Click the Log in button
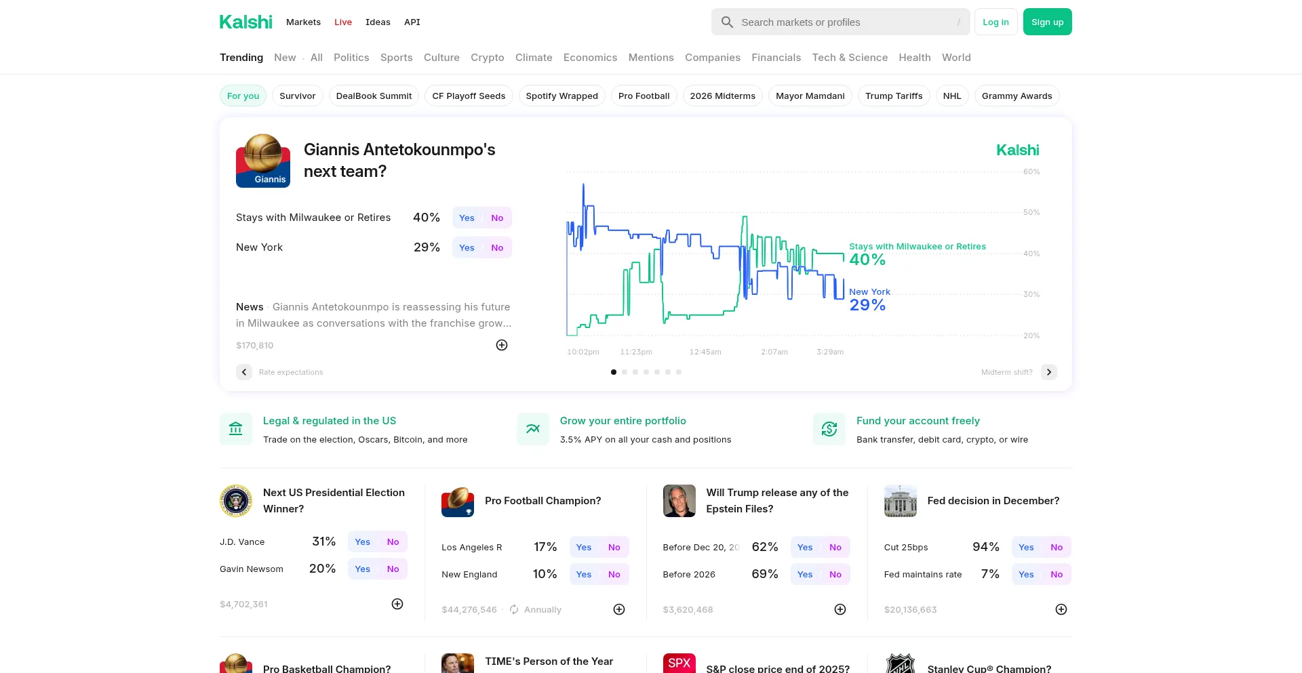This screenshot has height=673, width=1302. click(x=995, y=22)
